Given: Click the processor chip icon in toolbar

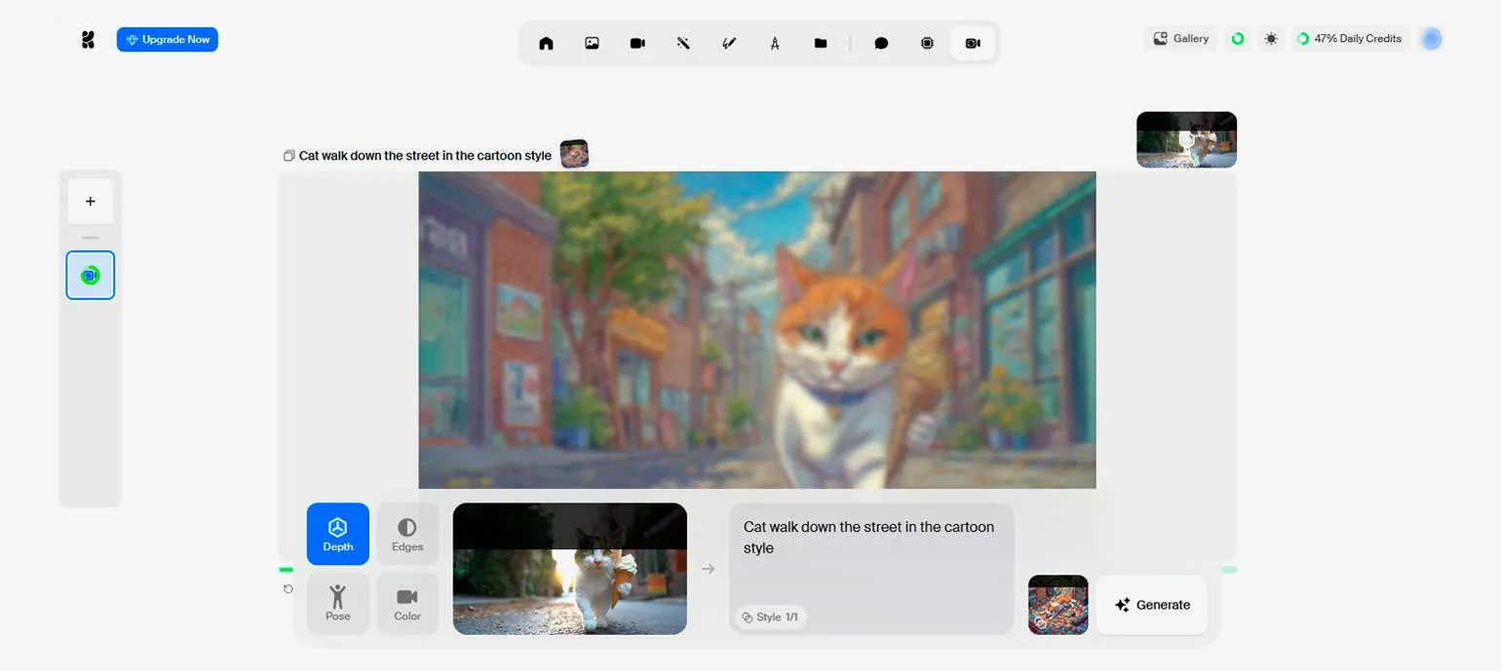Looking at the screenshot, I should tap(927, 44).
